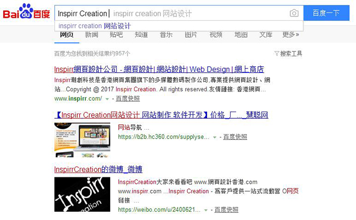
Task: Click https://b2b.hc360.com/supplyse... URL
Action: [x=163, y=137]
